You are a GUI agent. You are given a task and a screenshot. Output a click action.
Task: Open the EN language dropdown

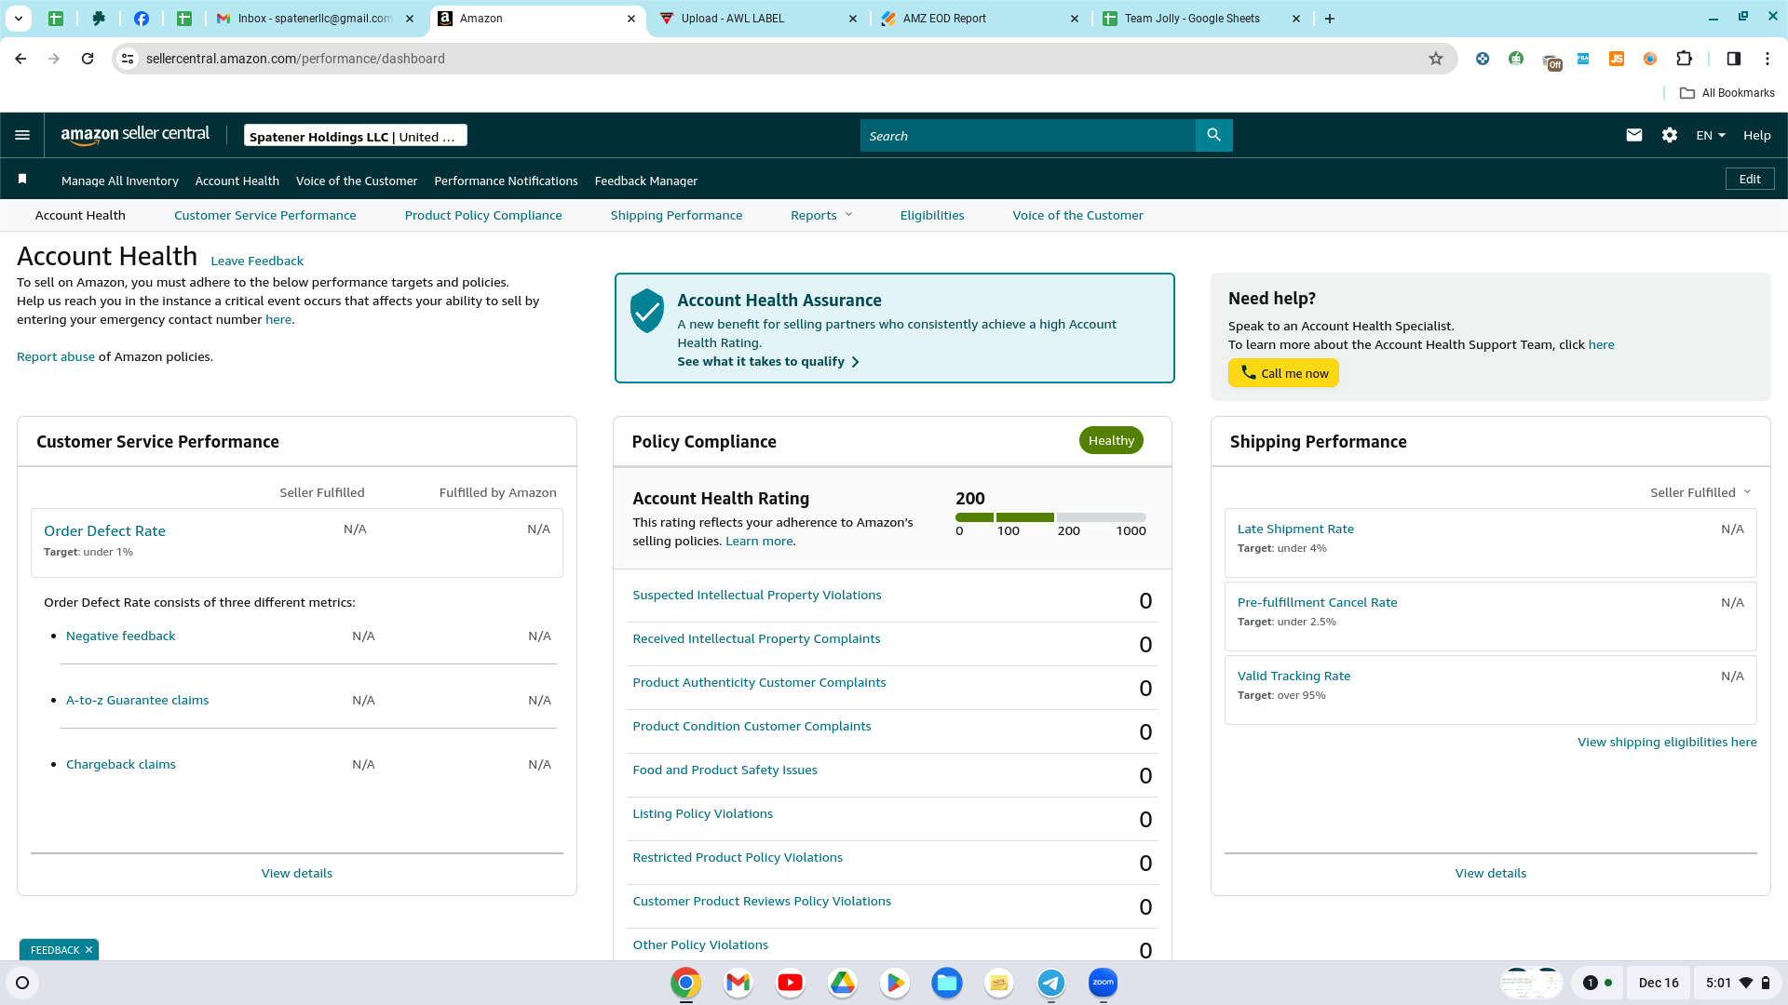click(x=1710, y=135)
